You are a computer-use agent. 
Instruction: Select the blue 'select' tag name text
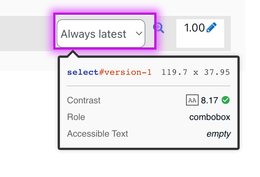point(83,72)
